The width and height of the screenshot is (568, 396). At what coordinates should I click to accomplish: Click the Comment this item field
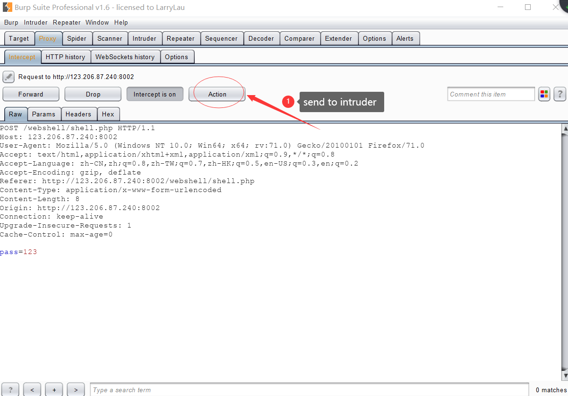pos(491,94)
